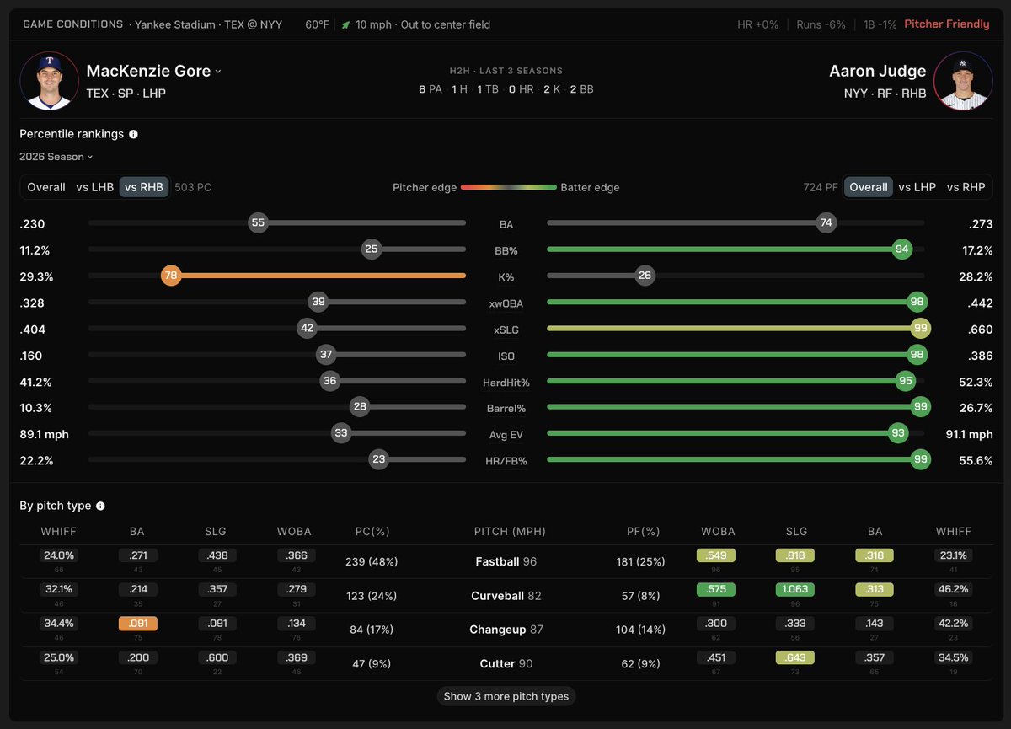
Task: Click the Percentile rankings info icon
Action: point(133,134)
